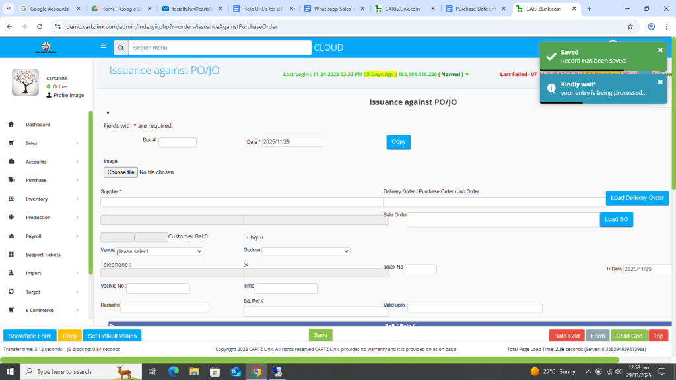Click the hamburger menu toggle icon

(103, 46)
